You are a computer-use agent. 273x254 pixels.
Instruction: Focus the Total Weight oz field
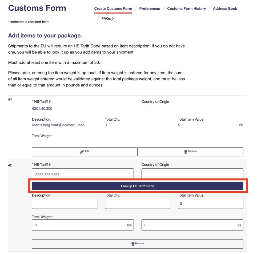coord(192,225)
